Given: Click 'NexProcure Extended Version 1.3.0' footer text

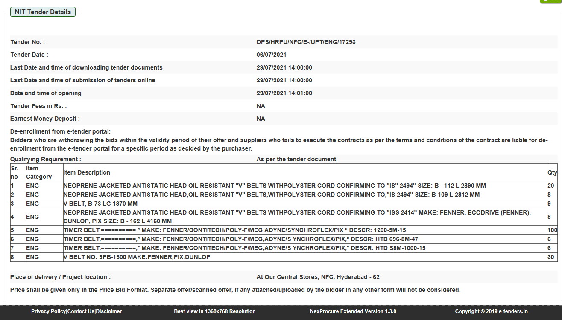Looking at the screenshot, I should tap(353, 311).
